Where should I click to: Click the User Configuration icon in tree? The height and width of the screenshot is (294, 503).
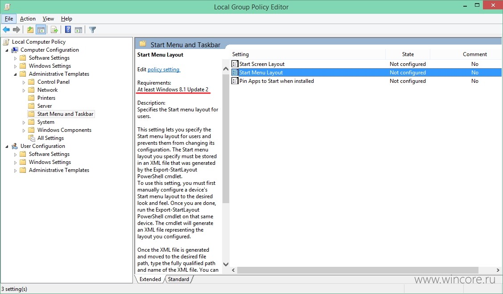point(15,146)
